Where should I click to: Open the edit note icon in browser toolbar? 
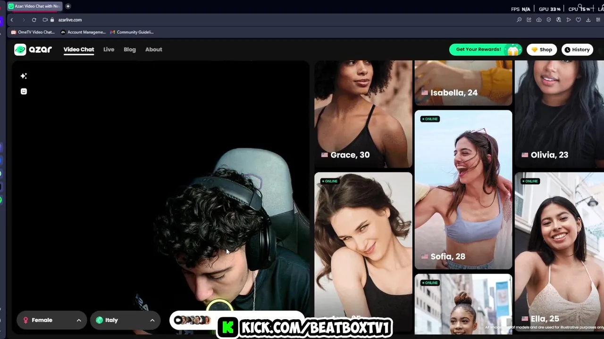pos(529,20)
